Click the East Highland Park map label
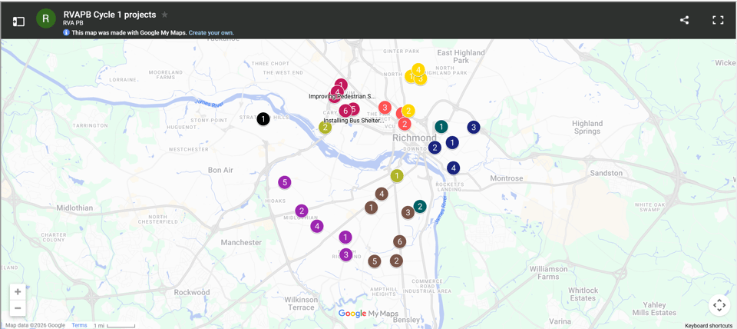 [x=461, y=56]
